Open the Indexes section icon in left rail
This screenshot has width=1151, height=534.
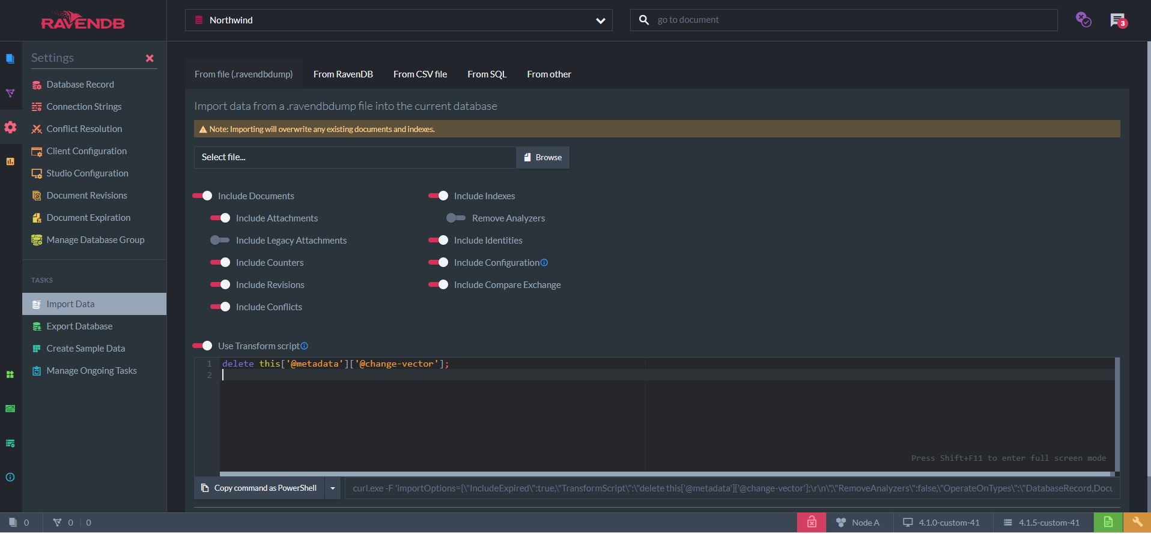(x=10, y=93)
